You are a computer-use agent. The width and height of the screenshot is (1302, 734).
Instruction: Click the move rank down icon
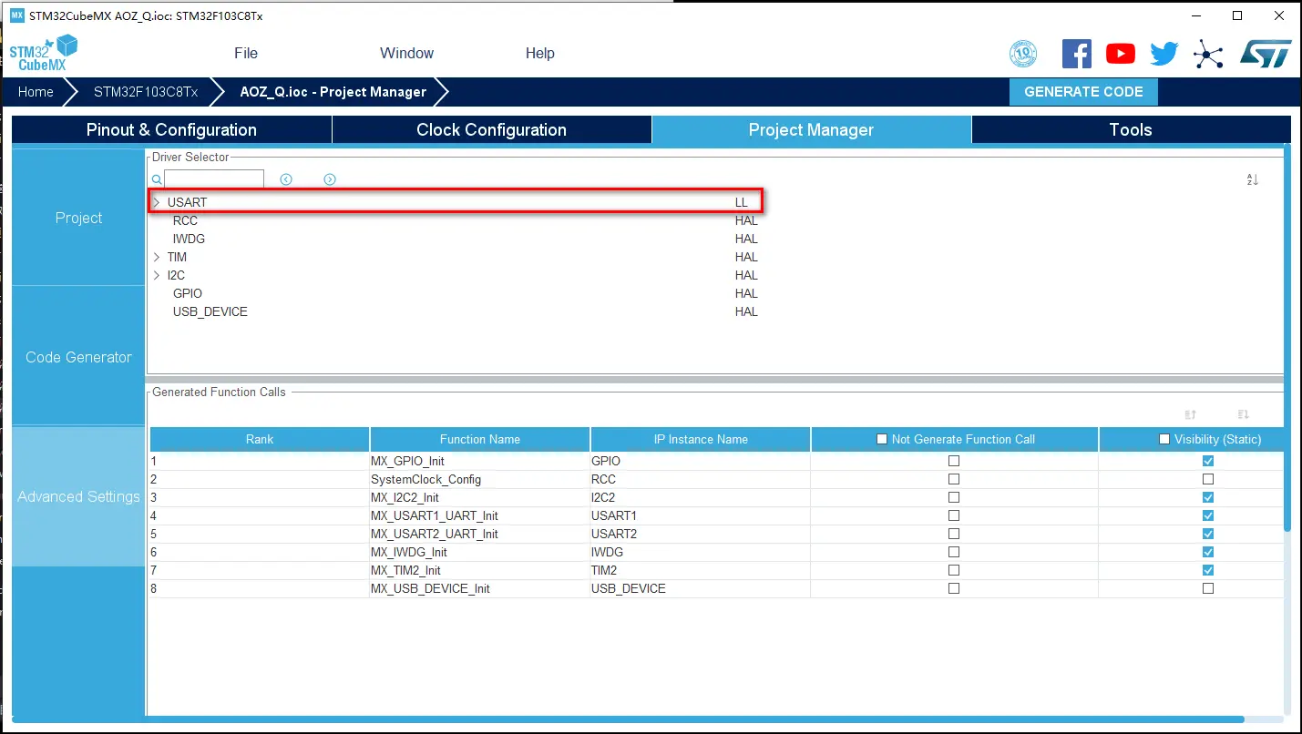coord(1244,414)
